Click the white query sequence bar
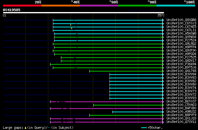198x130 pixels. click(x=84, y=13)
